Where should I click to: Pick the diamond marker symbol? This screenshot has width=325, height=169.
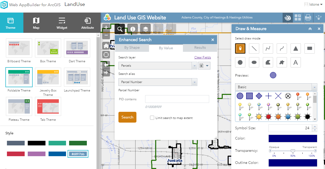(259, 96)
